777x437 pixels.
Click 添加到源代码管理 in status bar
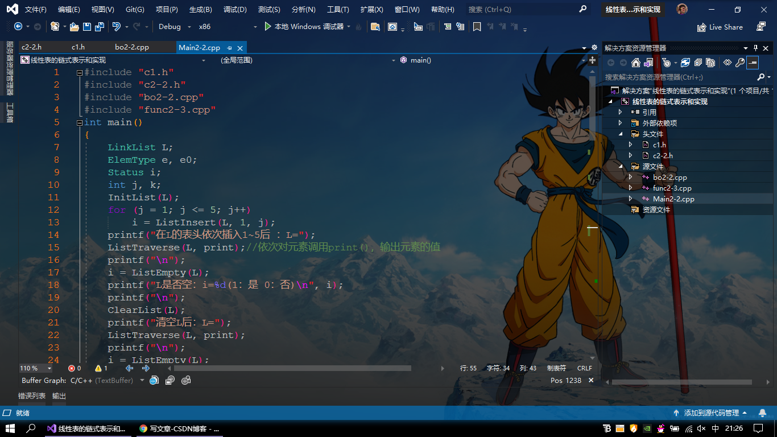click(x=711, y=413)
